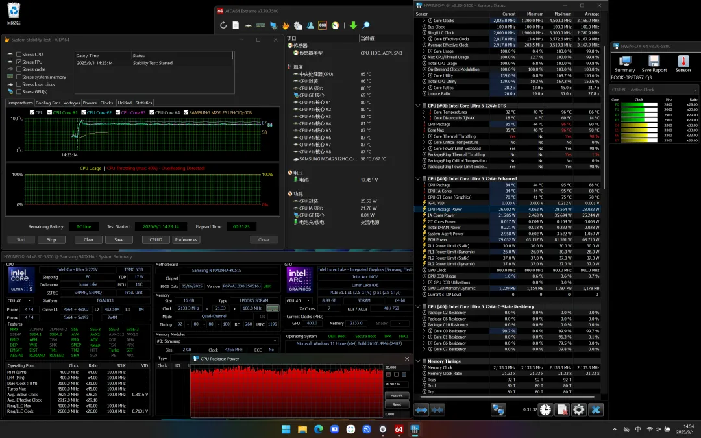Click the Stop button in stability test

point(51,240)
